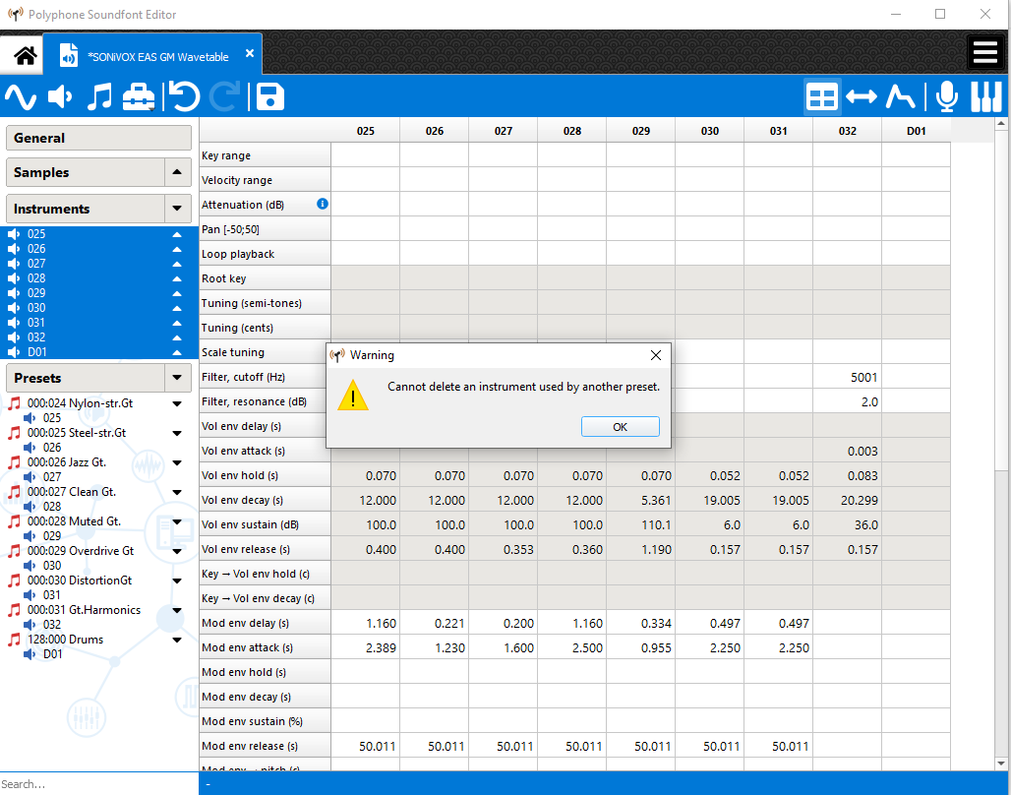Collapse the 000:027 Clean Gt. preset
This screenshot has height=795, width=1011.
[x=177, y=492]
